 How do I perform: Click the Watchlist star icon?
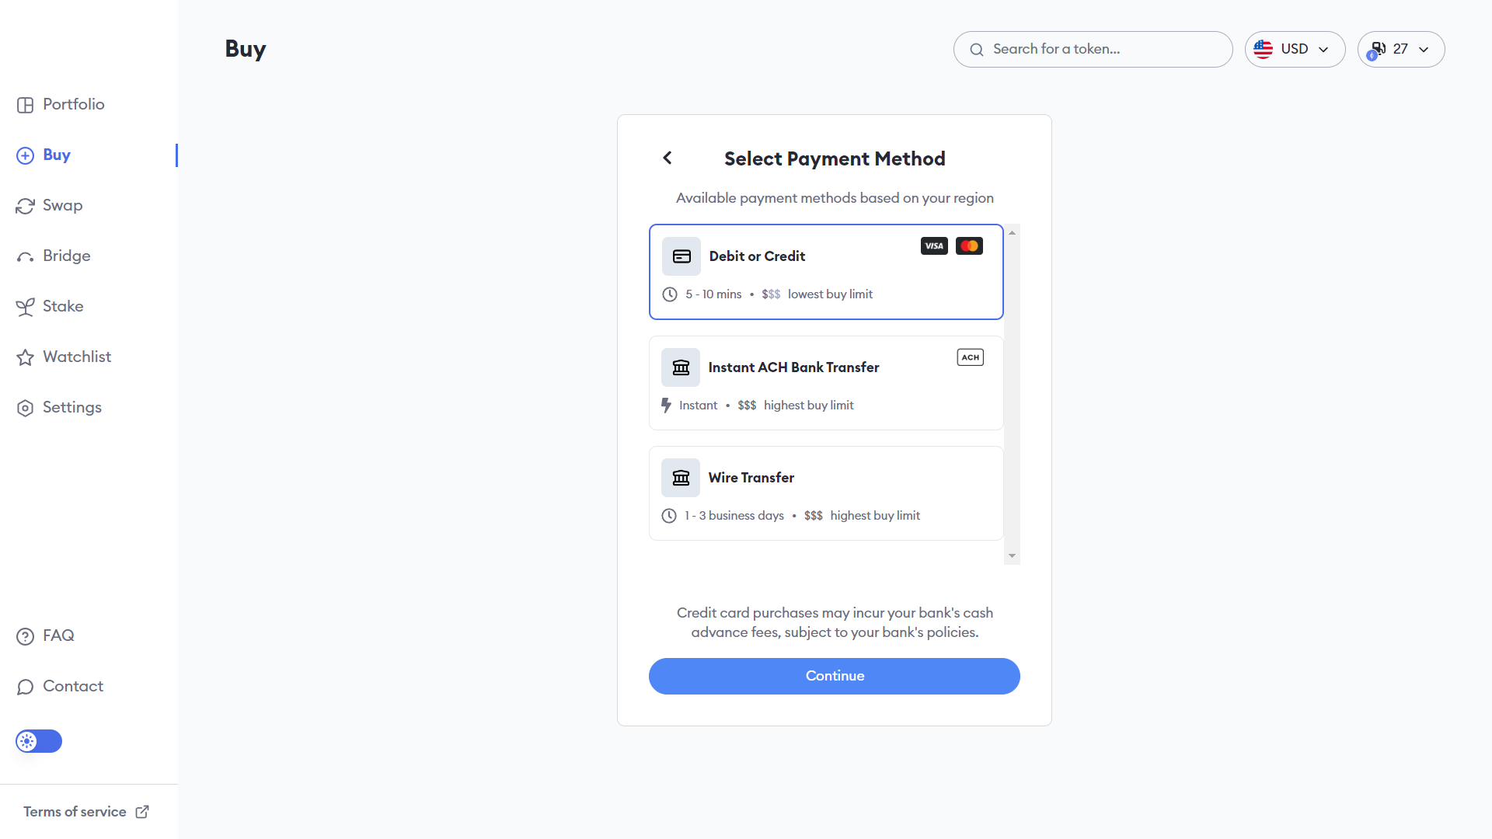click(25, 357)
